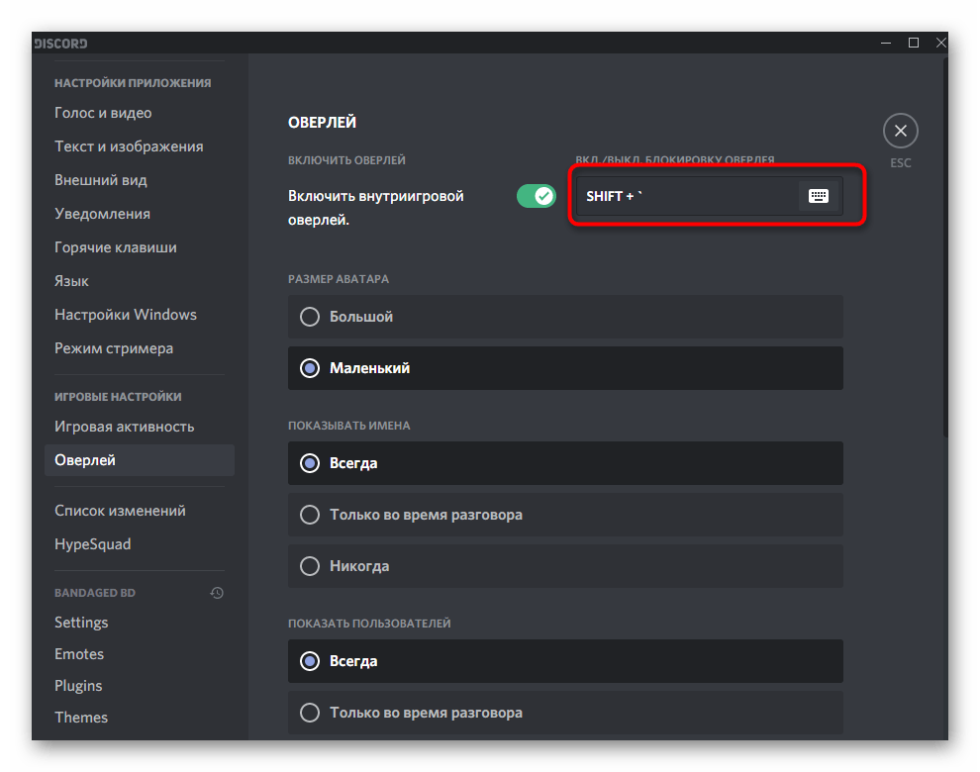Click the history icon beside Bandaged BD

217,593
